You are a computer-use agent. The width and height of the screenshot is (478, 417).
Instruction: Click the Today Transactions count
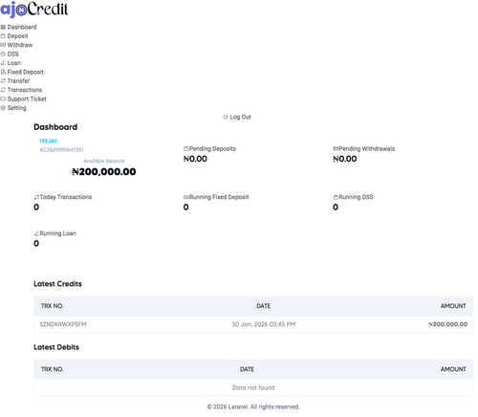tap(36, 207)
